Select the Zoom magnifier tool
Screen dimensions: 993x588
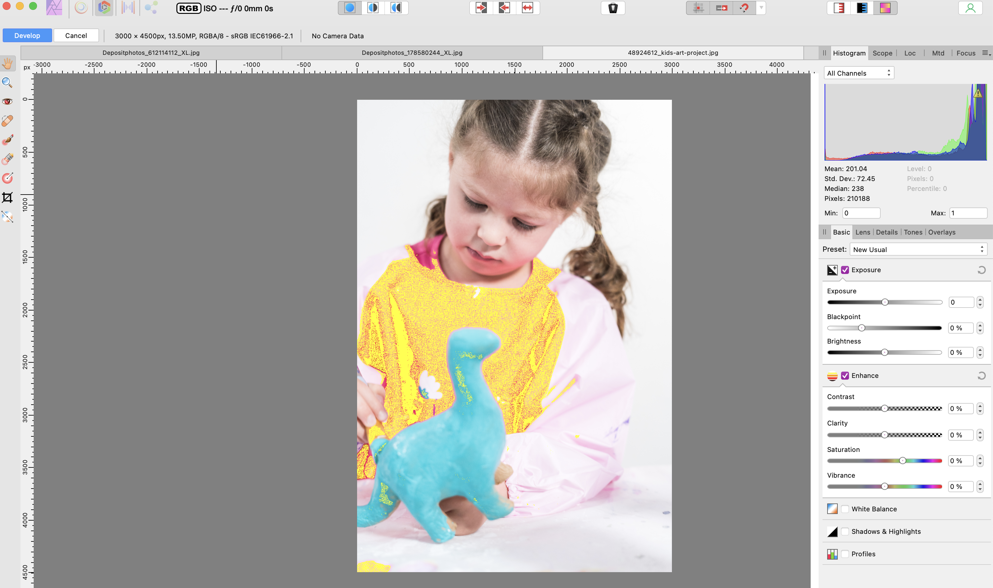(x=8, y=82)
